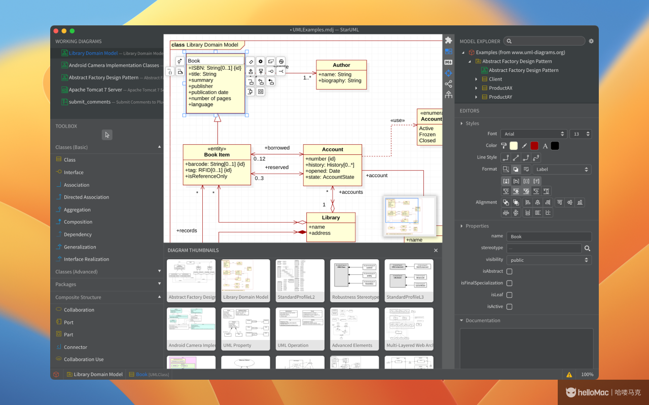Click the eraser icon beside Book name
Screen dimensions: 649x405
tap(250, 61)
